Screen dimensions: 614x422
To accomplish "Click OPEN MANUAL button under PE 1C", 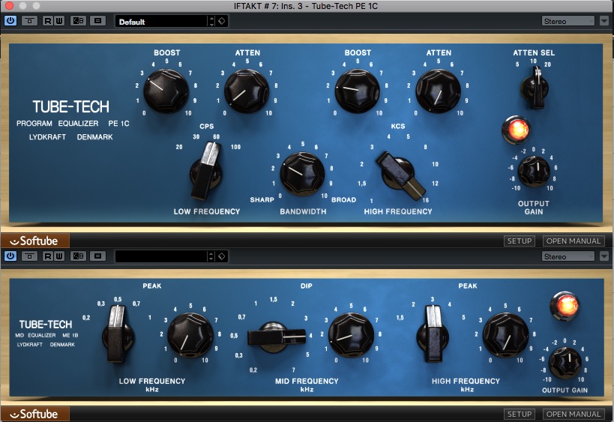I will click(x=574, y=241).
